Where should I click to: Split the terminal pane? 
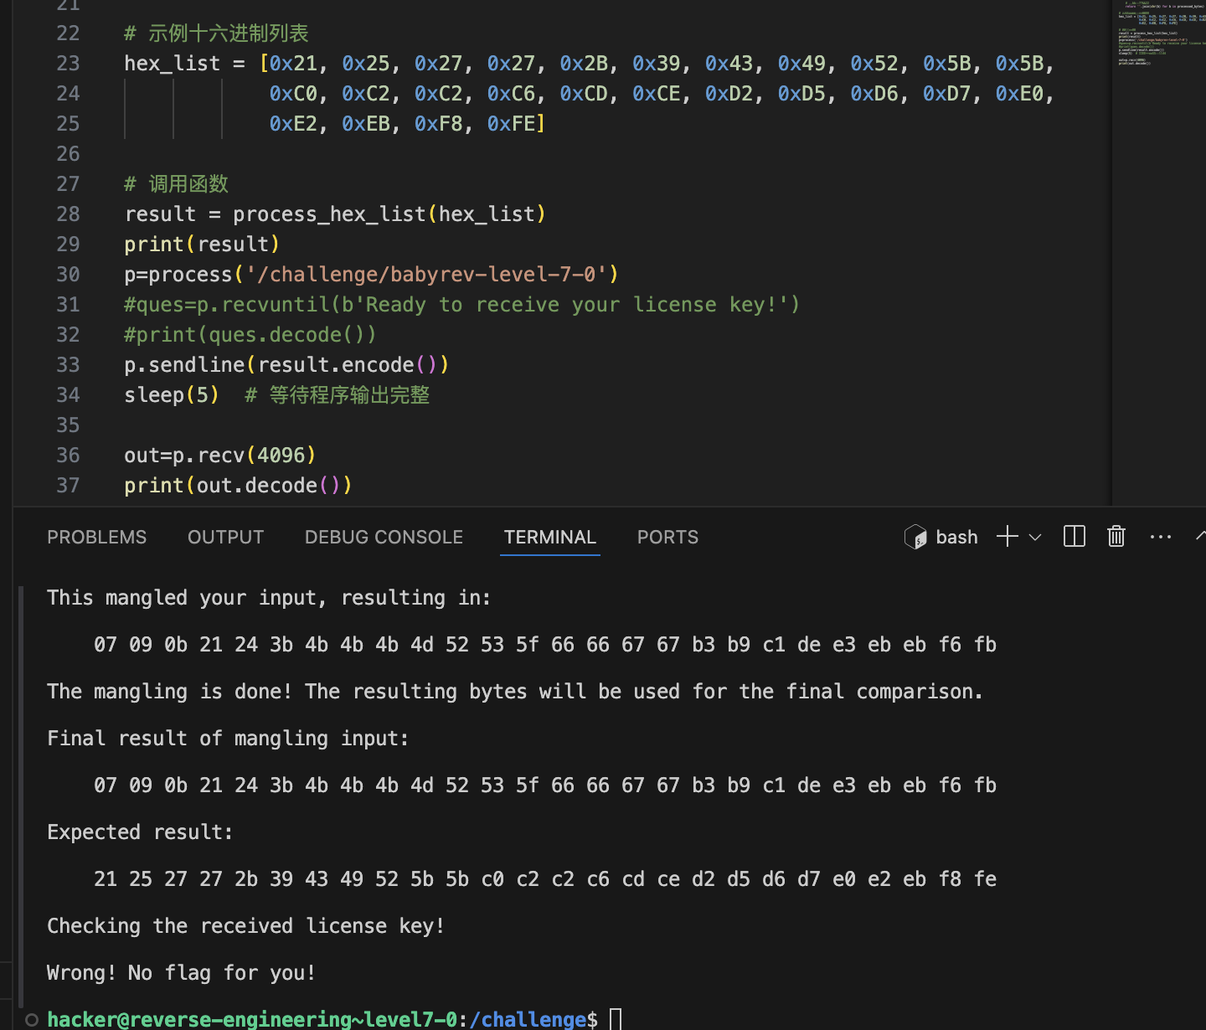pos(1074,537)
